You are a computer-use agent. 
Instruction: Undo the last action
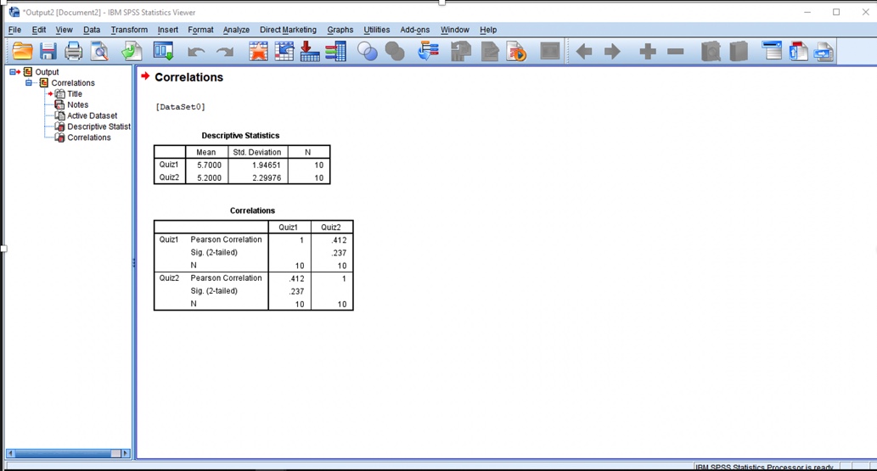(196, 52)
